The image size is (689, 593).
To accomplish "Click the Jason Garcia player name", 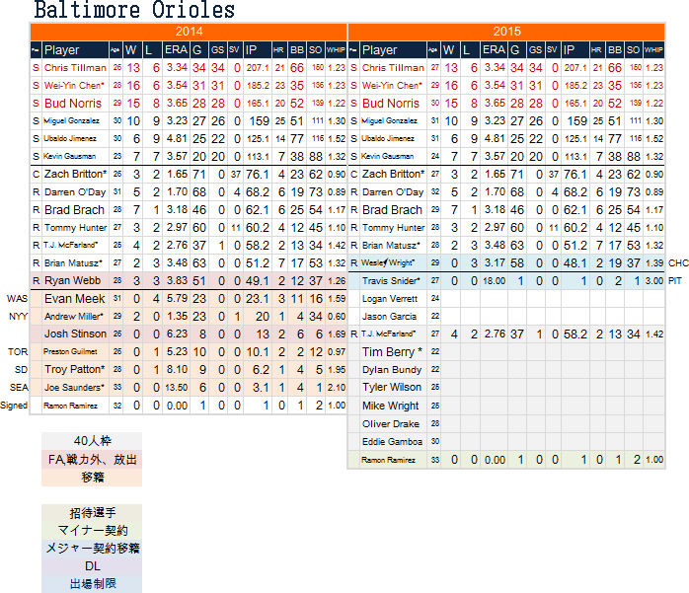I will click(389, 317).
